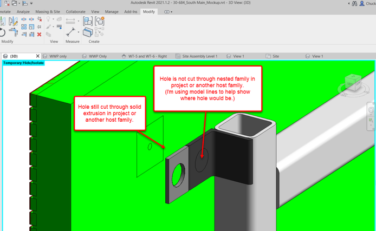Open the Hide in View dropdown arrow

[x=53, y=19]
